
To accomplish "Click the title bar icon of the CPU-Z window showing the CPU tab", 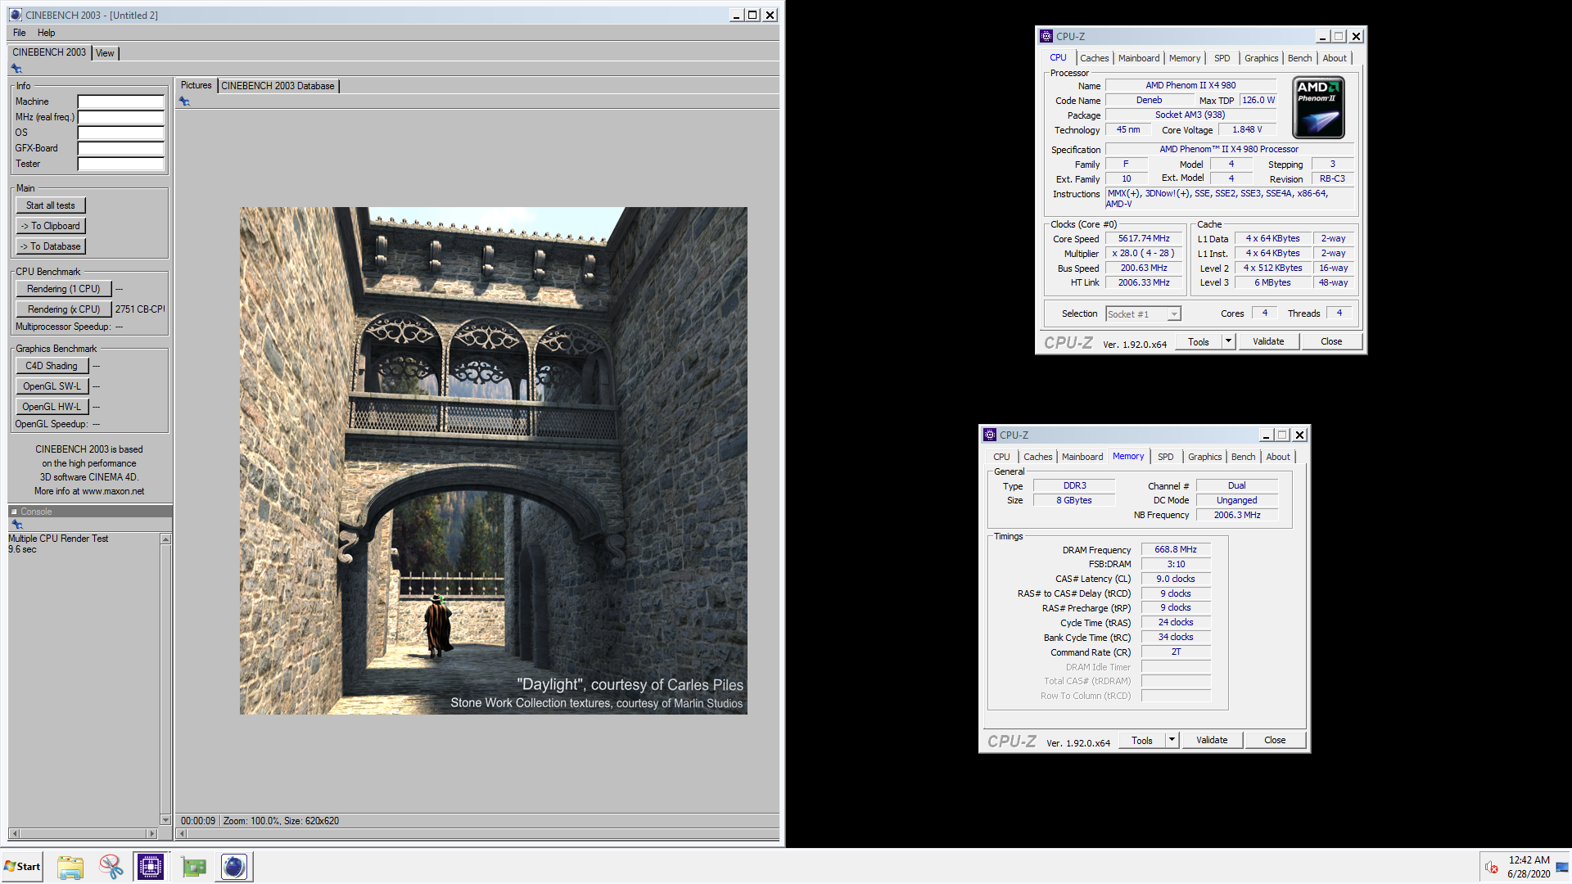I will (1046, 36).
